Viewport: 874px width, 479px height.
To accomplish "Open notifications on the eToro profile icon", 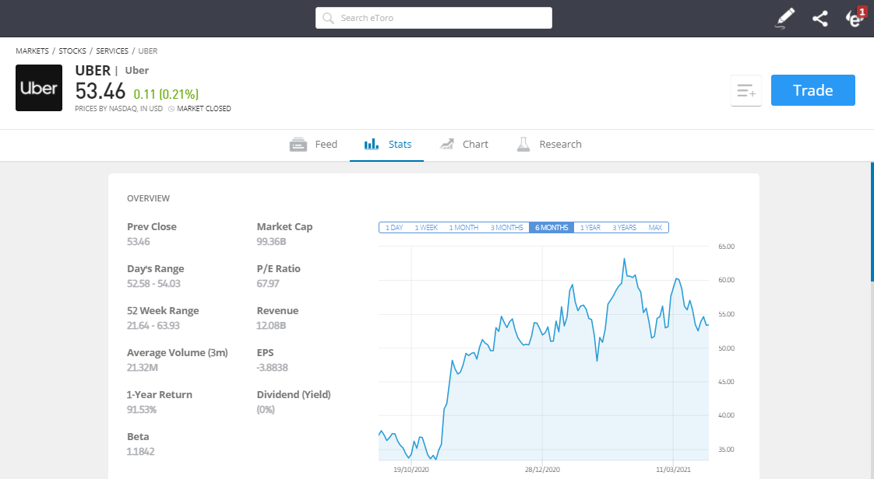I will (x=855, y=17).
